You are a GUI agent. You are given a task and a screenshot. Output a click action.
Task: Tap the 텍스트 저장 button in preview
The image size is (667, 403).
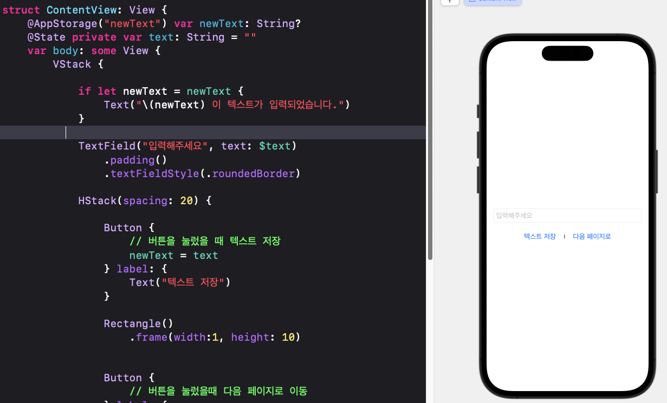click(540, 237)
